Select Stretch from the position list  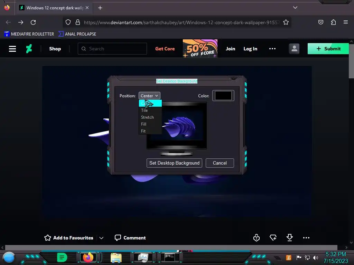[150, 117]
